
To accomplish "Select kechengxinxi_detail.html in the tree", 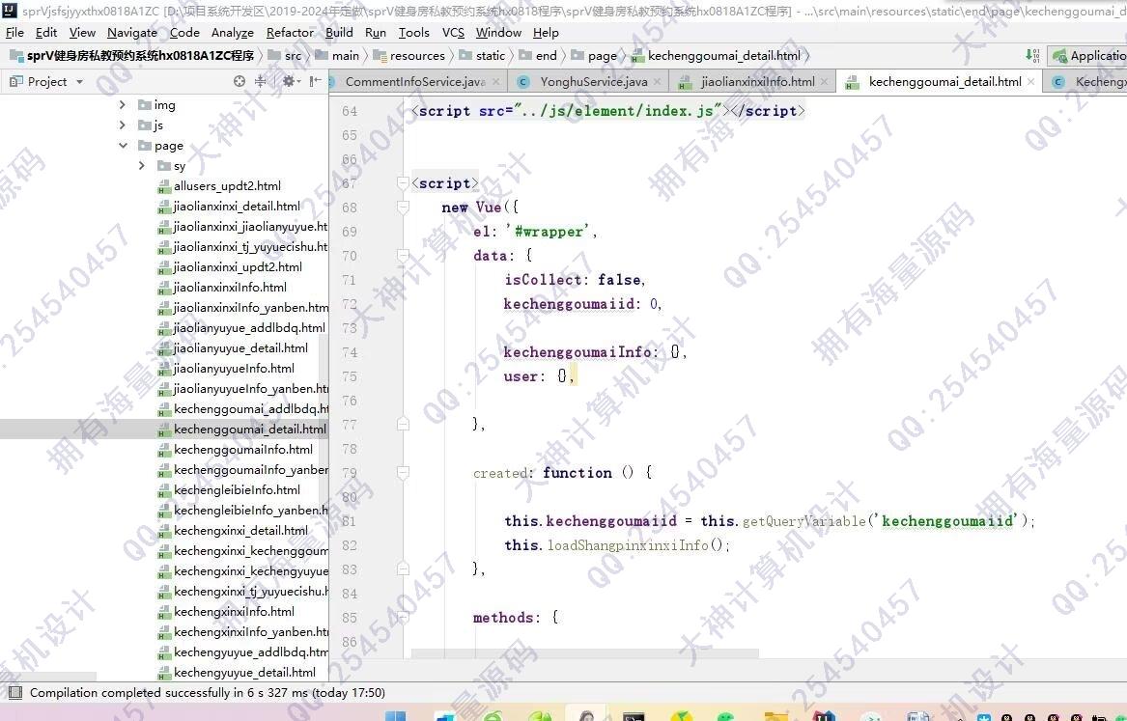I will [240, 531].
